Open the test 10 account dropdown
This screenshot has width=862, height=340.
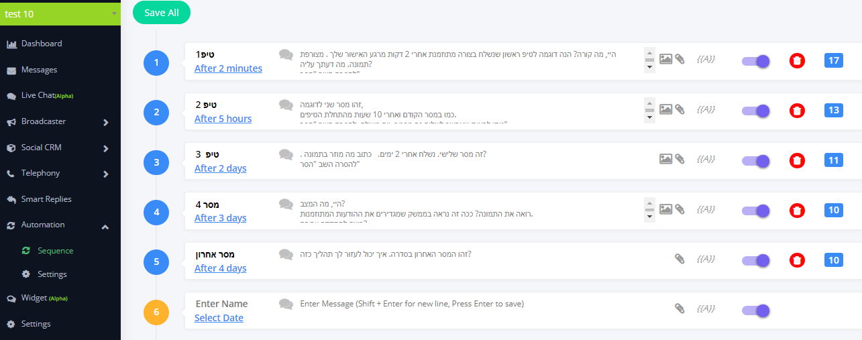pos(60,13)
